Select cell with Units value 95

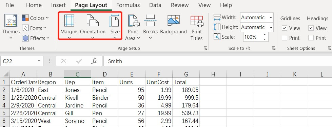pos(132,90)
